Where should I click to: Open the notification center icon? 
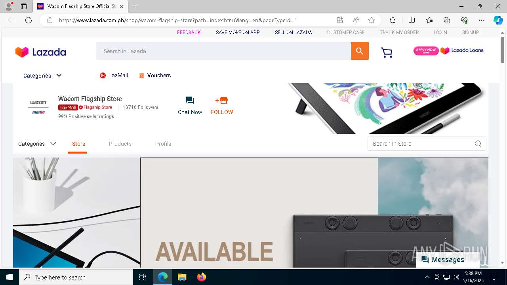coord(494,277)
